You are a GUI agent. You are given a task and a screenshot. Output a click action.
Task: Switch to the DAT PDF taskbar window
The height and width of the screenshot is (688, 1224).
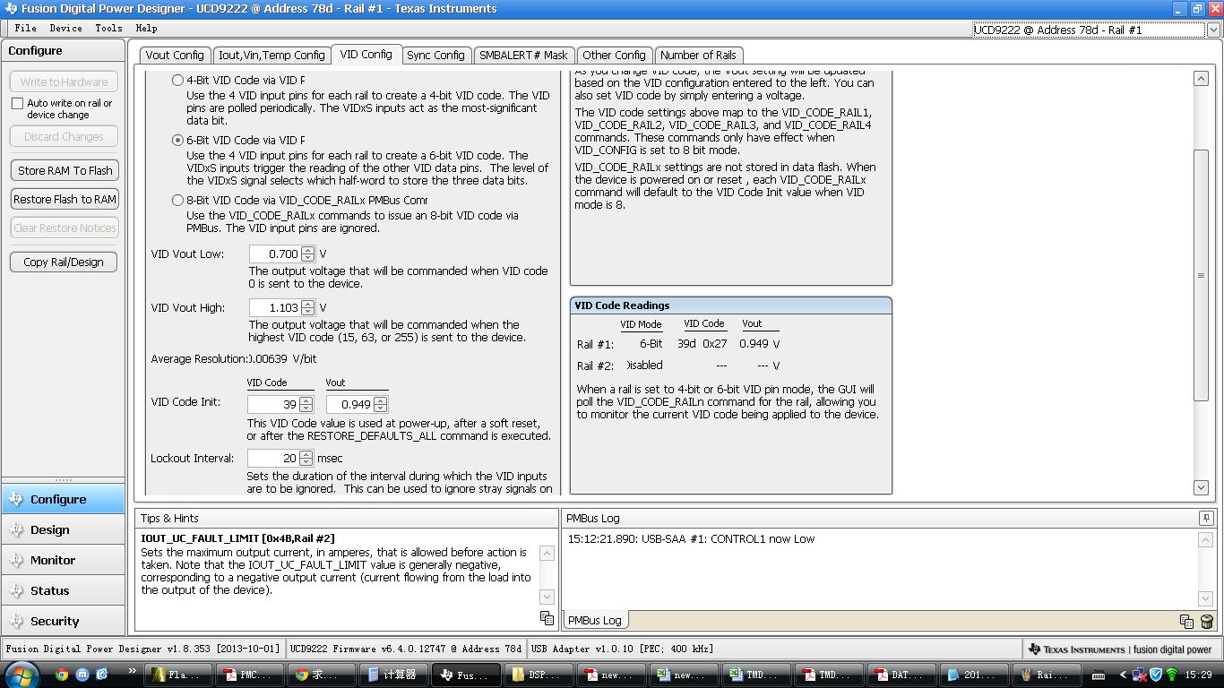(x=901, y=675)
